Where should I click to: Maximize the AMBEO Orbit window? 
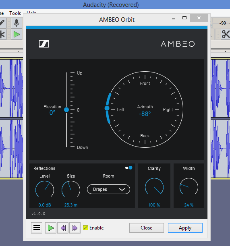(x=184, y=18)
